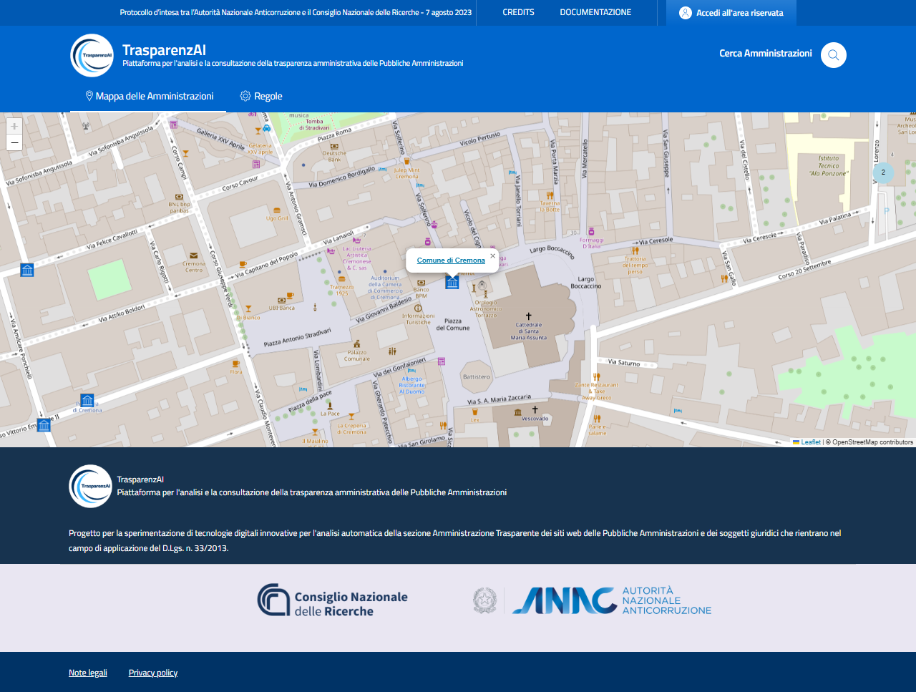Select the building marker near Via Felice Cavallotti

[27, 270]
